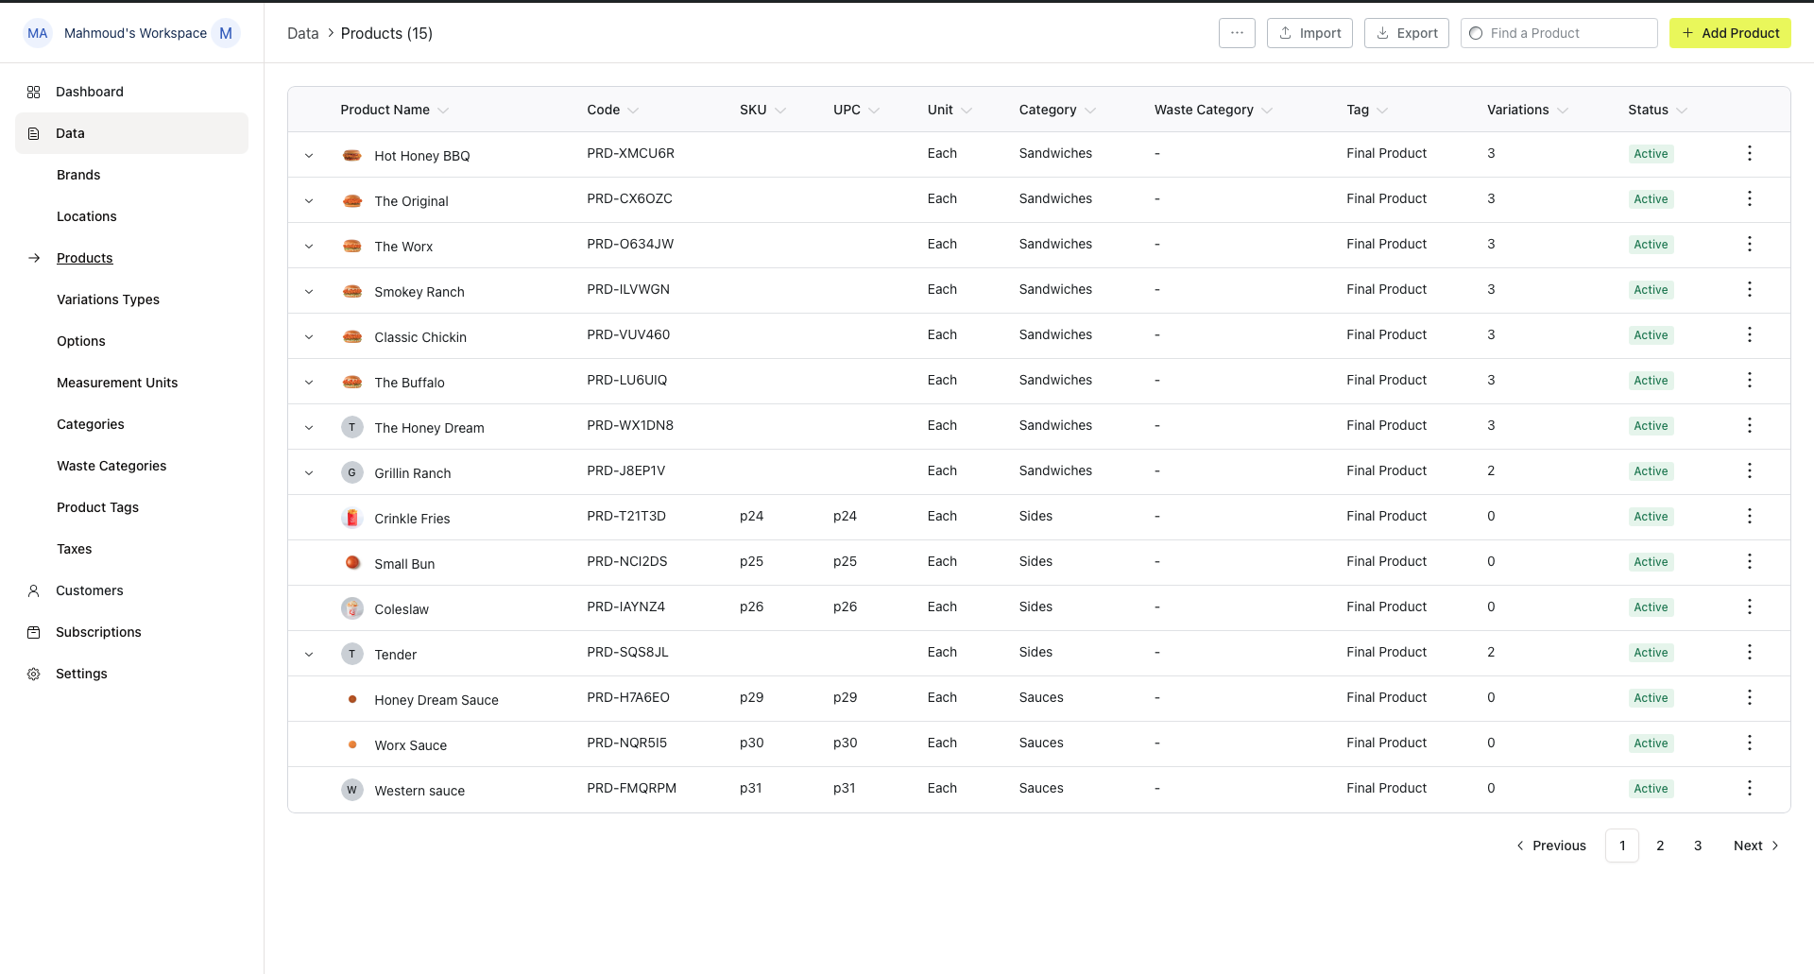
Task: Expand The Worx variations
Action: tap(309, 247)
